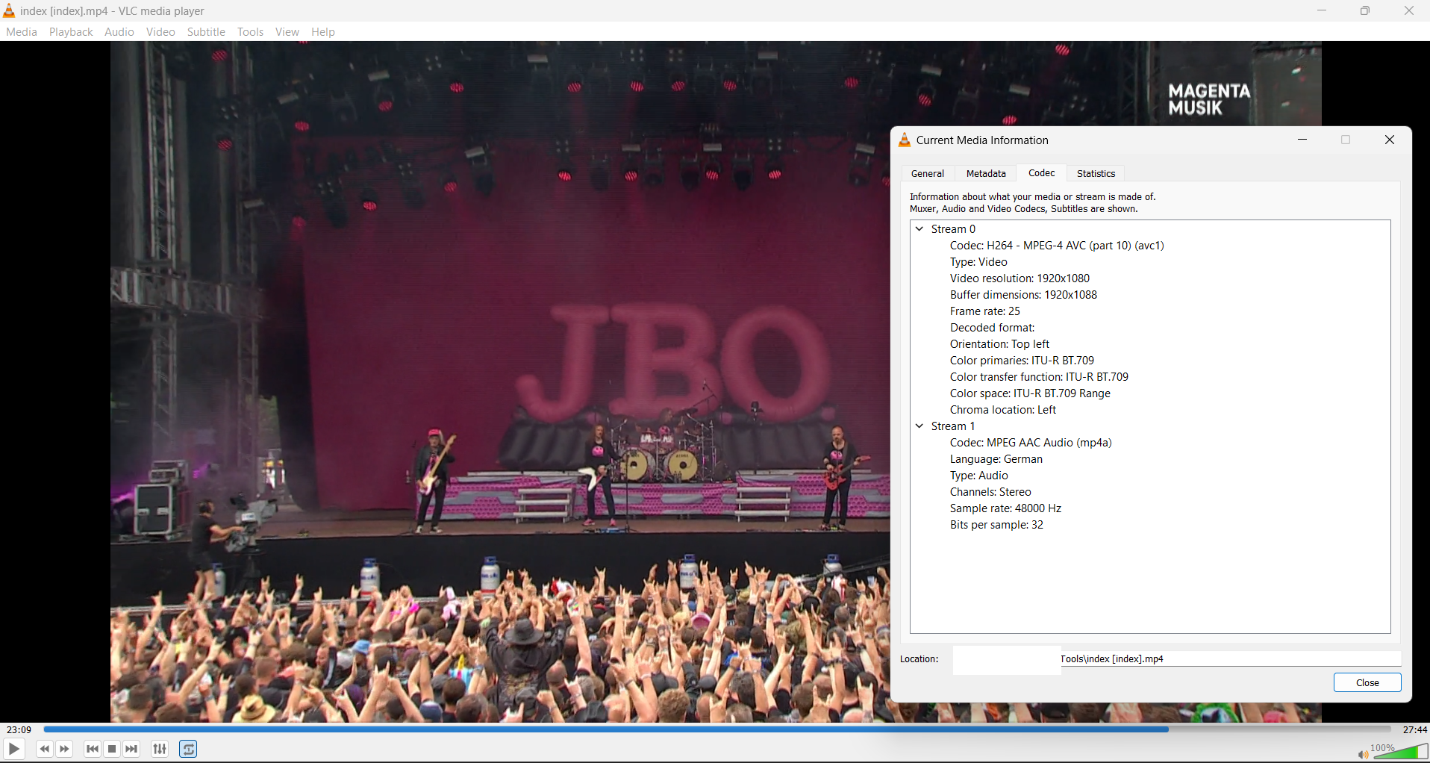Image resolution: width=1430 pixels, height=763 pixels.
Task: Minimize the Current Media Information dialog
Action: click(x=1303, y=140)
